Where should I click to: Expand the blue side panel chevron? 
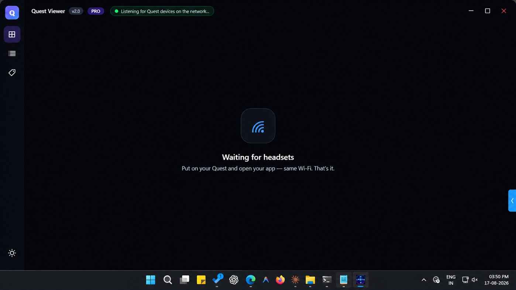coord(512,200)
